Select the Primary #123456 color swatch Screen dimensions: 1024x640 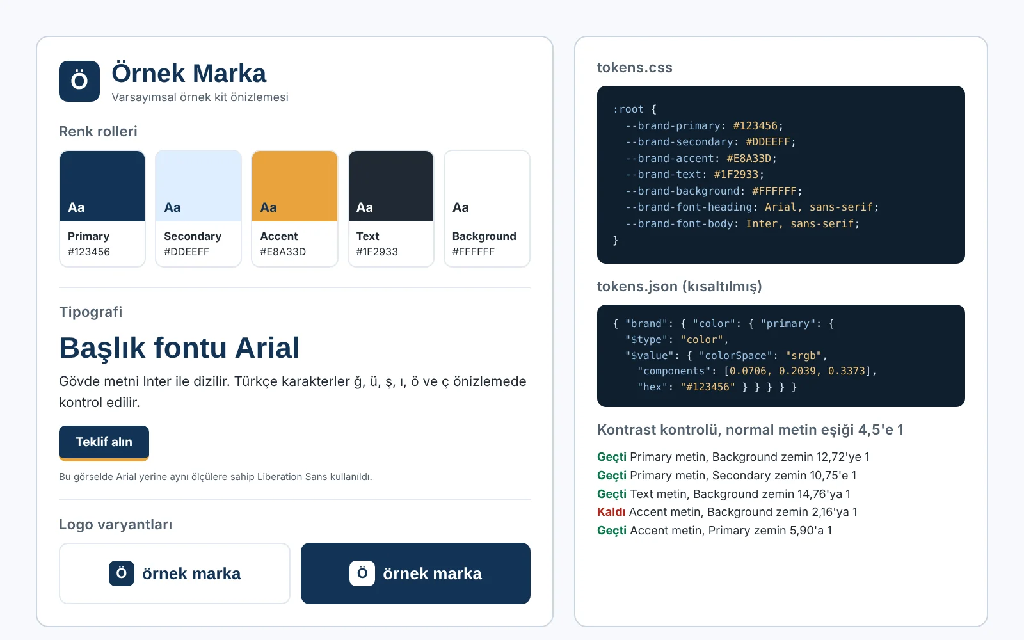102,209
